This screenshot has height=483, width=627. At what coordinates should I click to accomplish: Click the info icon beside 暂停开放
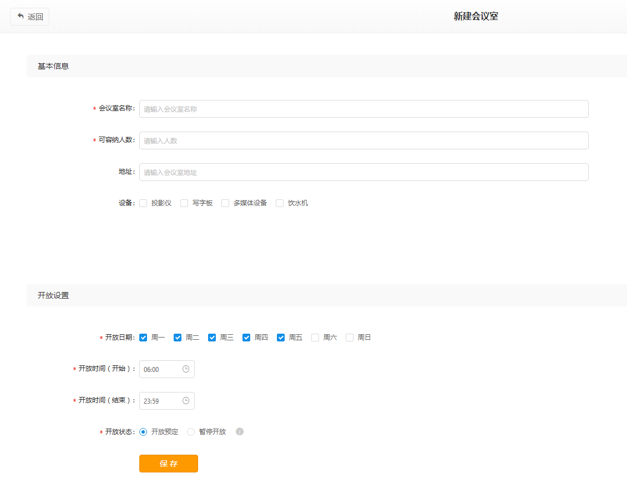click(x=240, y=431)
